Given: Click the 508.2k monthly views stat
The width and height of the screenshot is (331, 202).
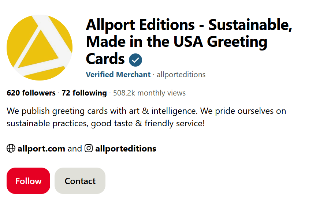Looking at the screenshot, I should click(149, 93).
